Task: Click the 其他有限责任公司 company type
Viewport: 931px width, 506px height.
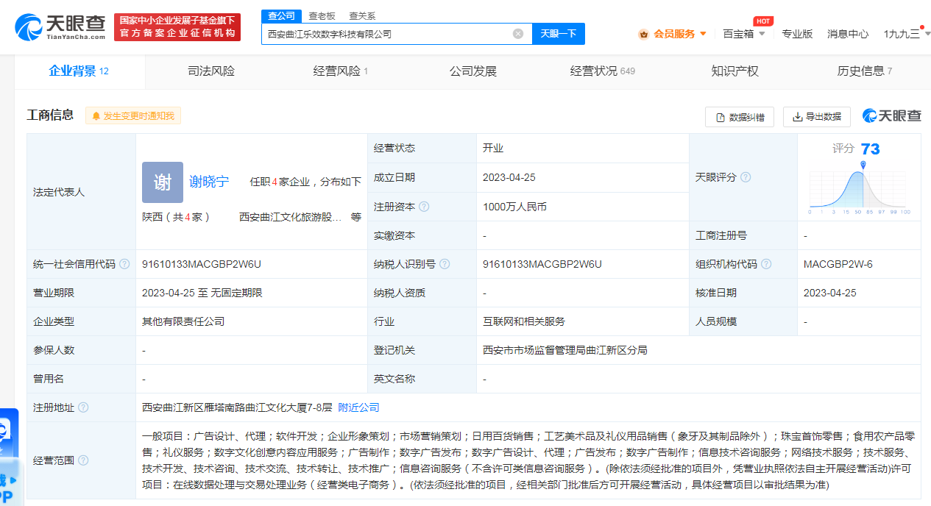Action: pyautogui.click(x=183, y=321)
